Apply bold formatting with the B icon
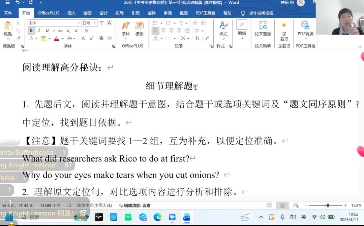The height and width of the screenshot is (226, 364). tap(31, 30)
